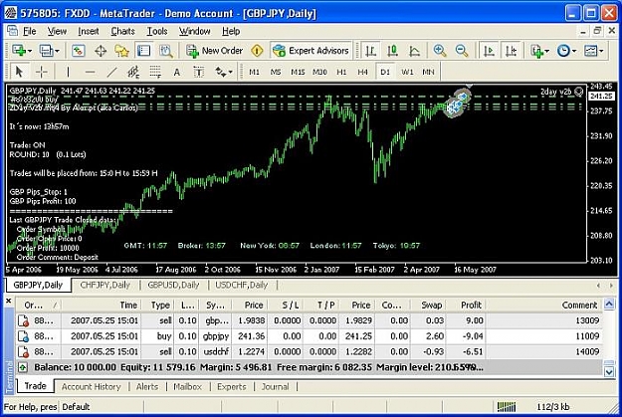622x417 pixels.
Task: Select the horizontal line tool
Action: click(90, 72)
